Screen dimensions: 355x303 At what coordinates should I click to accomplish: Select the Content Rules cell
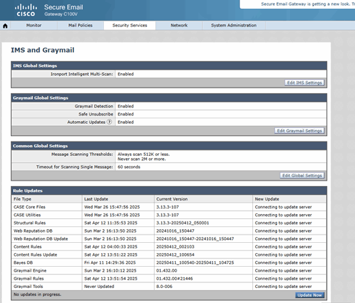(27, 247)
